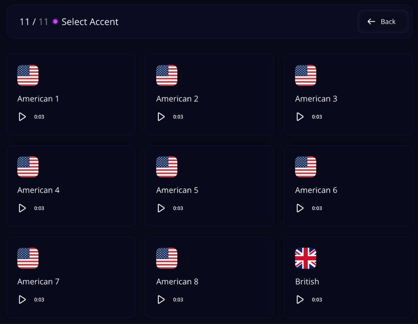Screen dimensions: 418x324
Task: Click the American flag icon on American 7
Action: pyautogui.click(x=28, y=258)
